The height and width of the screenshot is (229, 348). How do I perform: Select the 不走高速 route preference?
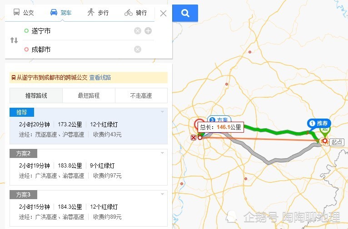(141, 95)
